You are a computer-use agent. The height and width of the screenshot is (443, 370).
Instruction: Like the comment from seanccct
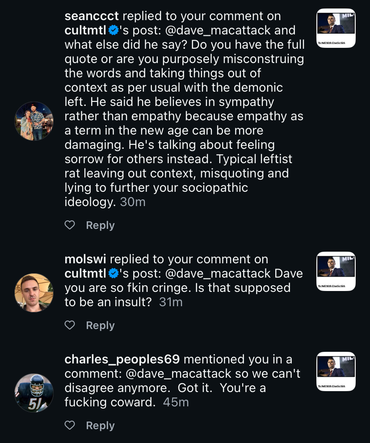[70, 225]
